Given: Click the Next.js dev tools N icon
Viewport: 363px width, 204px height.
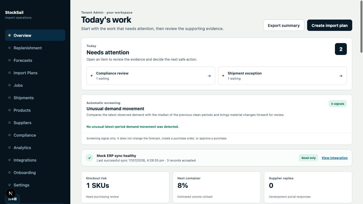Looking at the screenshot, I should [x=11, y=194].
